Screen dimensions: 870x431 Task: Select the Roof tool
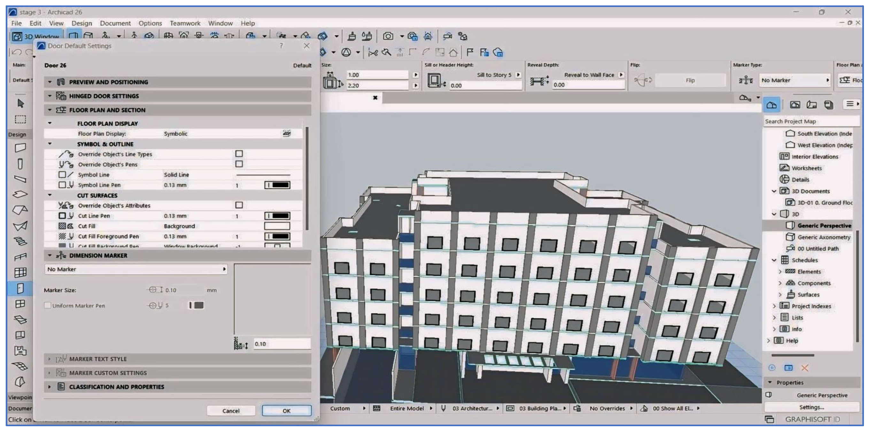[x=20, y=210]
